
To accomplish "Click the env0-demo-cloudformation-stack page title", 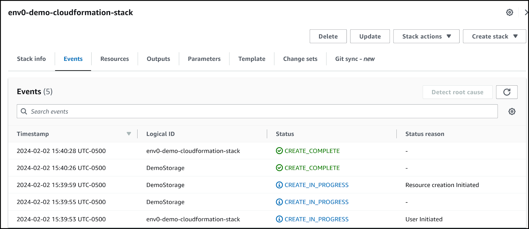I will (70, 13).
